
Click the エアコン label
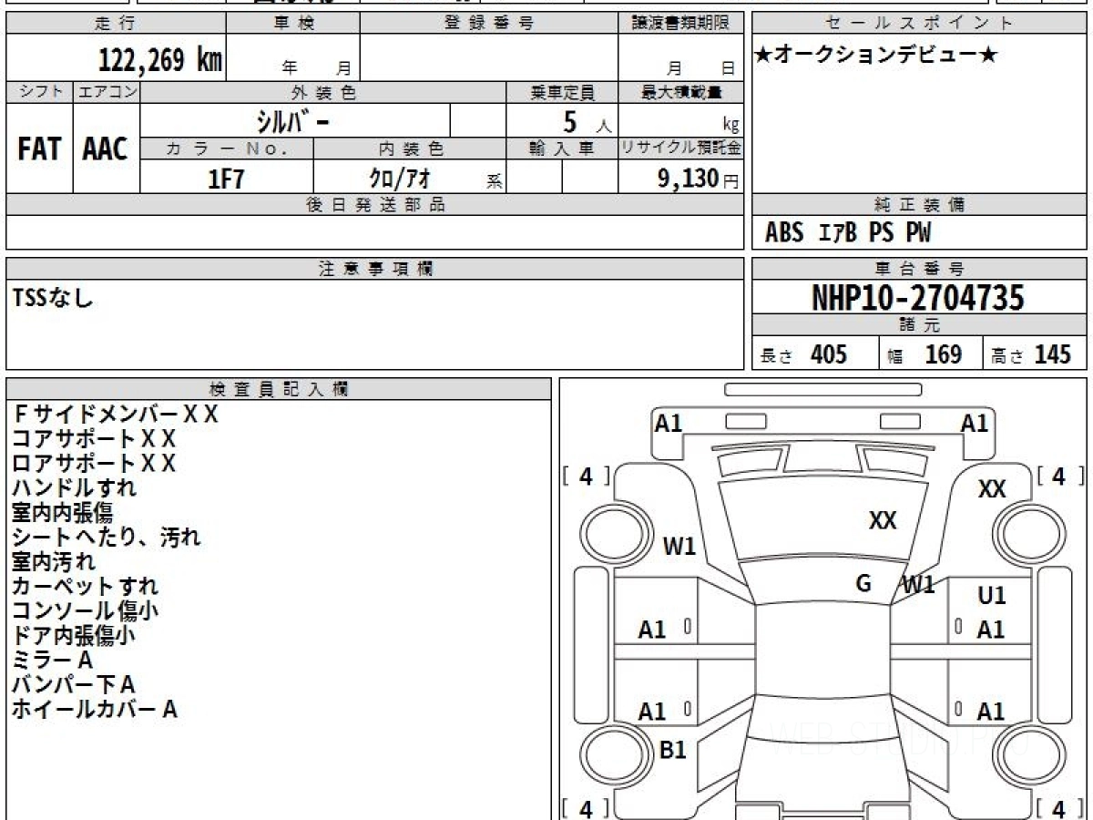[x=107, y=92]
